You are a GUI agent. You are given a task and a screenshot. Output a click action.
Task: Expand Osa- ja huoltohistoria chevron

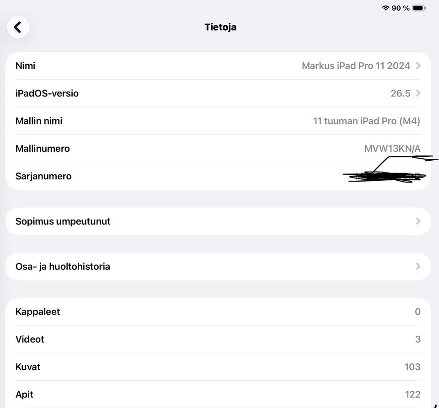pyautogui.click(x=418, y=266)
